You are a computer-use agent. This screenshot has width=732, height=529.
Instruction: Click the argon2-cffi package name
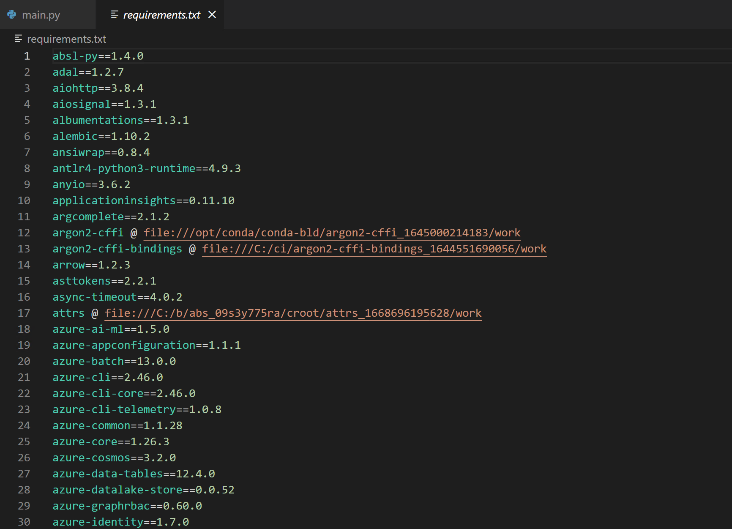[88, 233]
